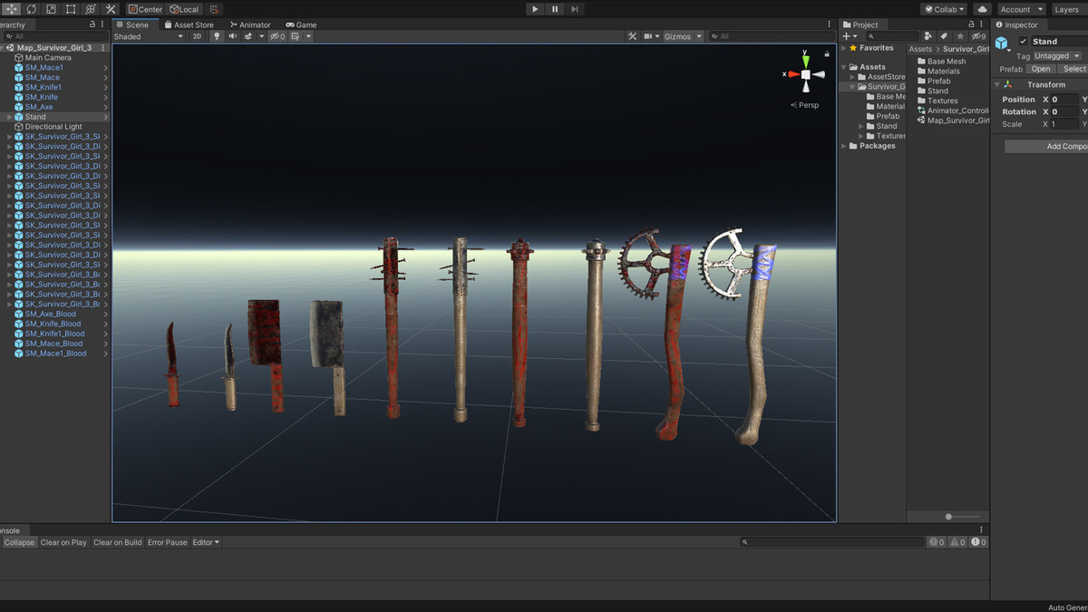Screen dimensions: 1088x612
Task: Switch to the Animator tab
Action: click(x=250, y=24)
